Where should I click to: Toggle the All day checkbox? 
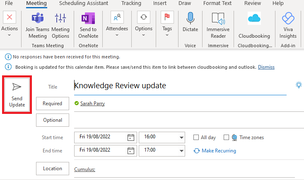tap(196, 138)
